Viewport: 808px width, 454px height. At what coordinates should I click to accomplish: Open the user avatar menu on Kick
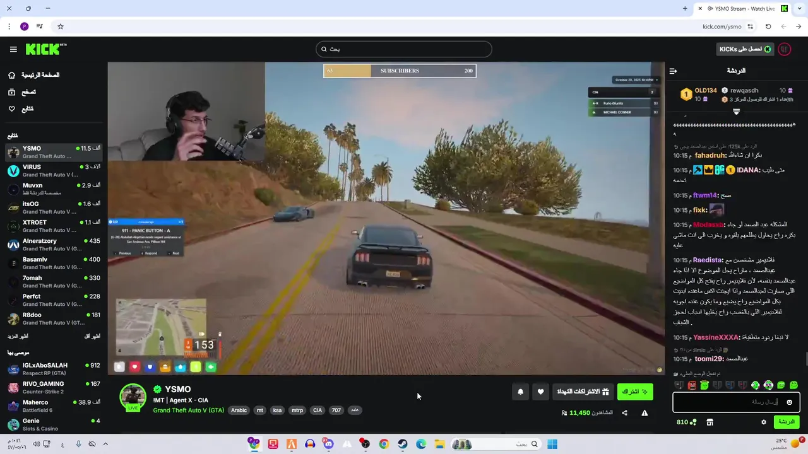785,49
